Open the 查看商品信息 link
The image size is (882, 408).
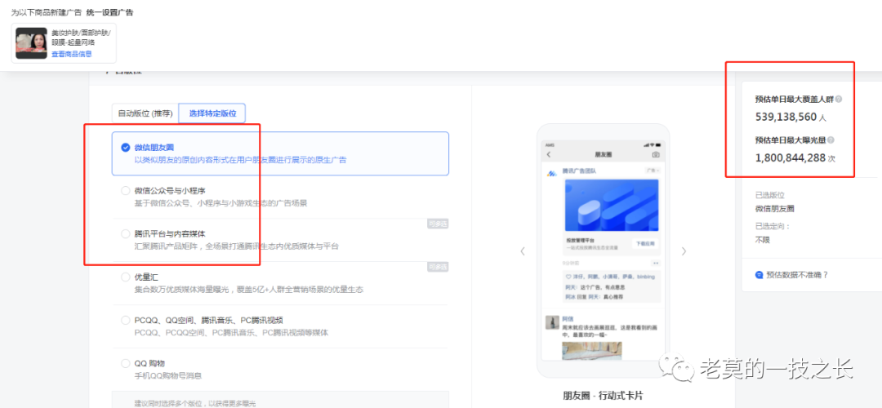point(72,54)
